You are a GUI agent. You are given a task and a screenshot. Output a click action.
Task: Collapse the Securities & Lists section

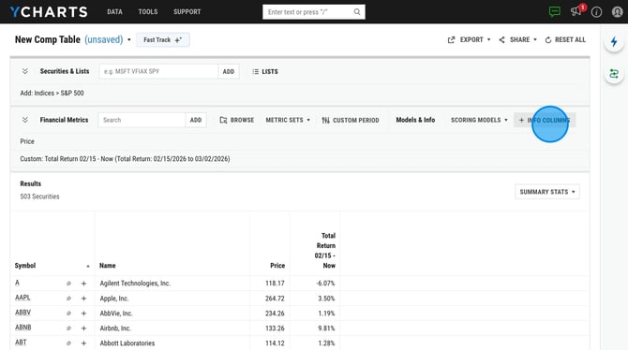click(x=24, y=71)
